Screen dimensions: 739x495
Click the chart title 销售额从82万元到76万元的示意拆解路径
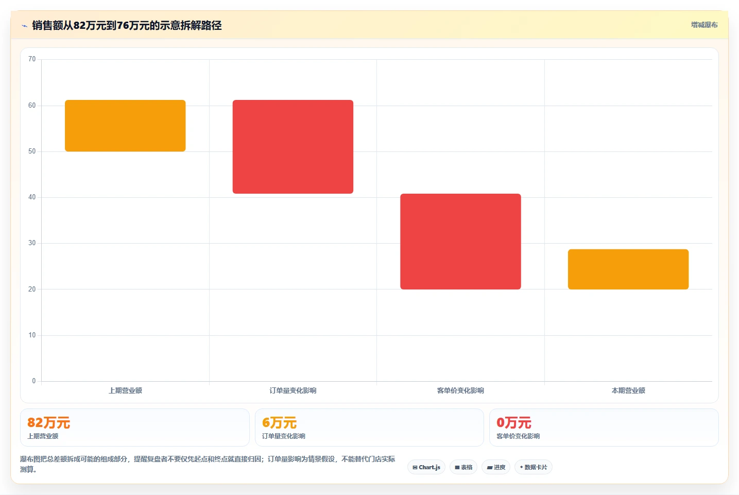click(127, 25)
